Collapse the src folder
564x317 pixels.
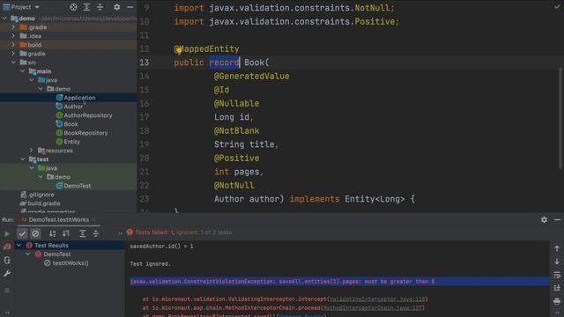click(13, 63)
